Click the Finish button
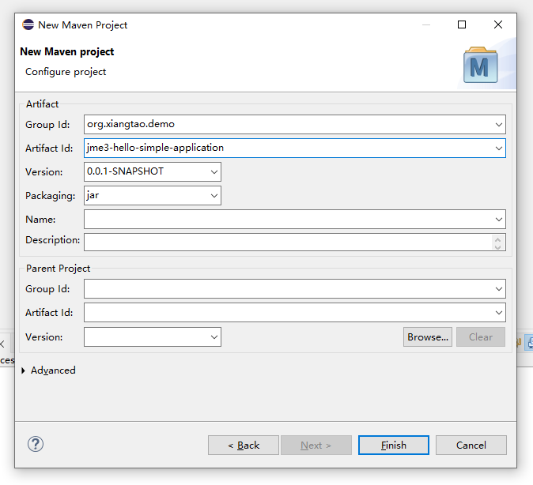The width and height of the screenshot is (533, 485). (393, 445)
